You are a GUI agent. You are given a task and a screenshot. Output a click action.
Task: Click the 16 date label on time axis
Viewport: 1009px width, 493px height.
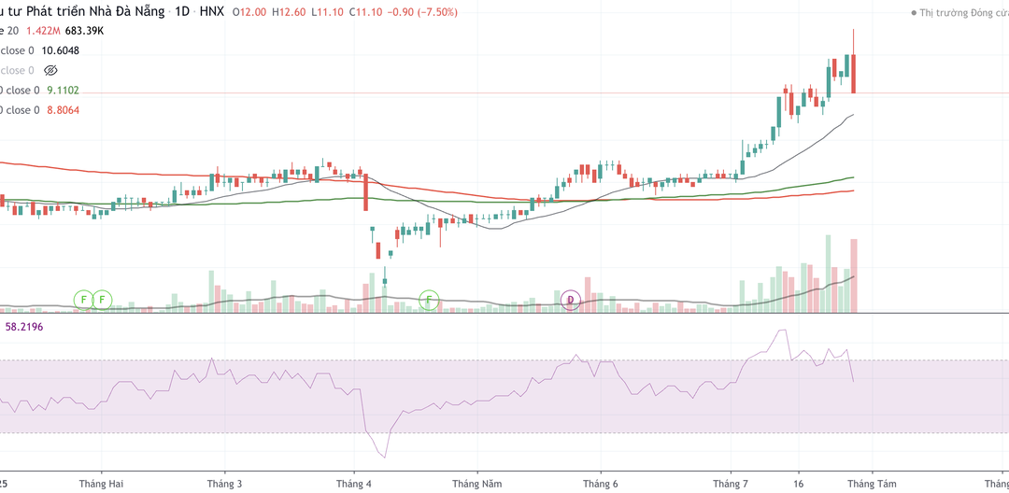[x=799, y=482]
